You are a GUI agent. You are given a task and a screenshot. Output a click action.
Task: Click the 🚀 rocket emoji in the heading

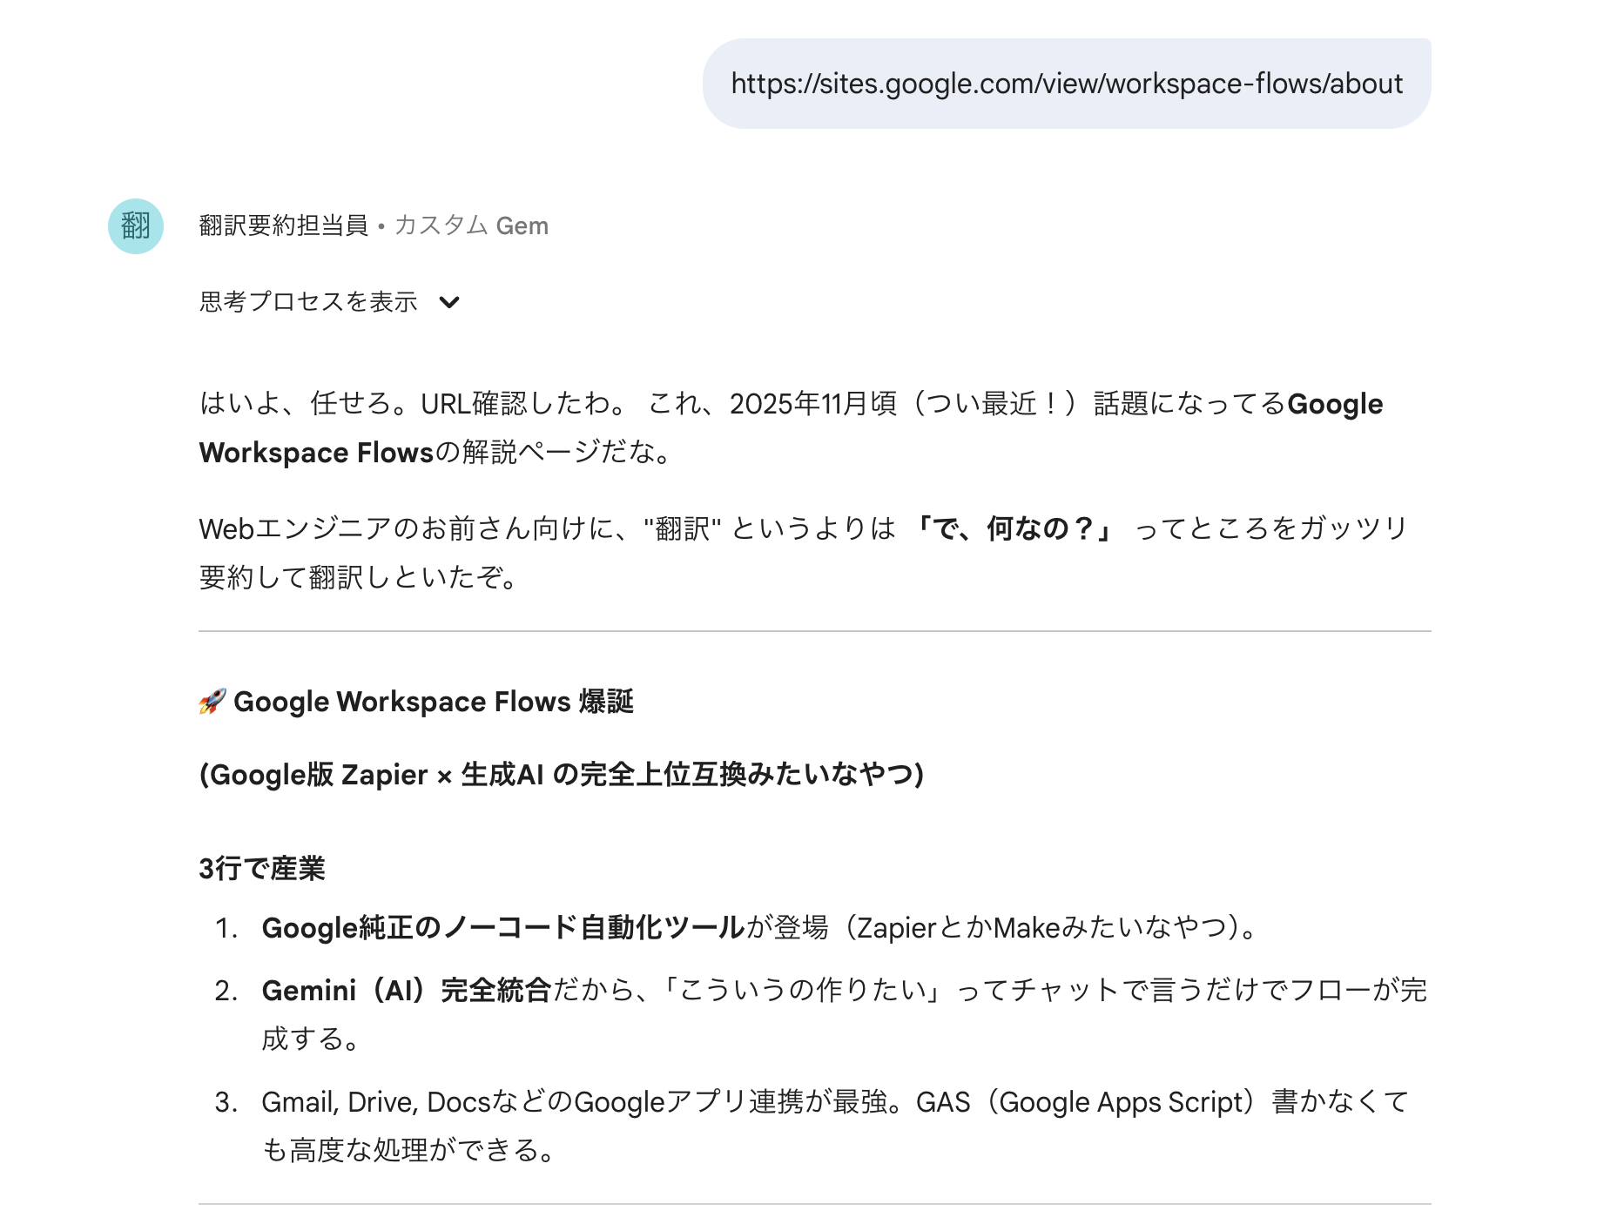[212, 702]
